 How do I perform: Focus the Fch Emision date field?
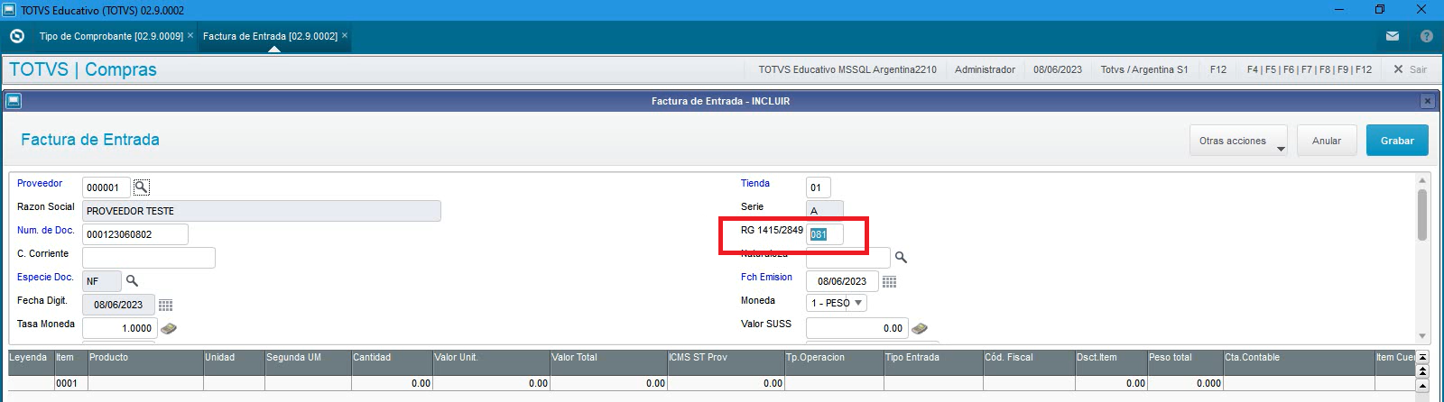(842, 281)
